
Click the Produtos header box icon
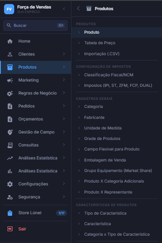[89, 9]
